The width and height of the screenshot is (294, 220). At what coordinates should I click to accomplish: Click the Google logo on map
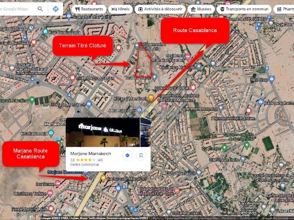tap(147, 211)
